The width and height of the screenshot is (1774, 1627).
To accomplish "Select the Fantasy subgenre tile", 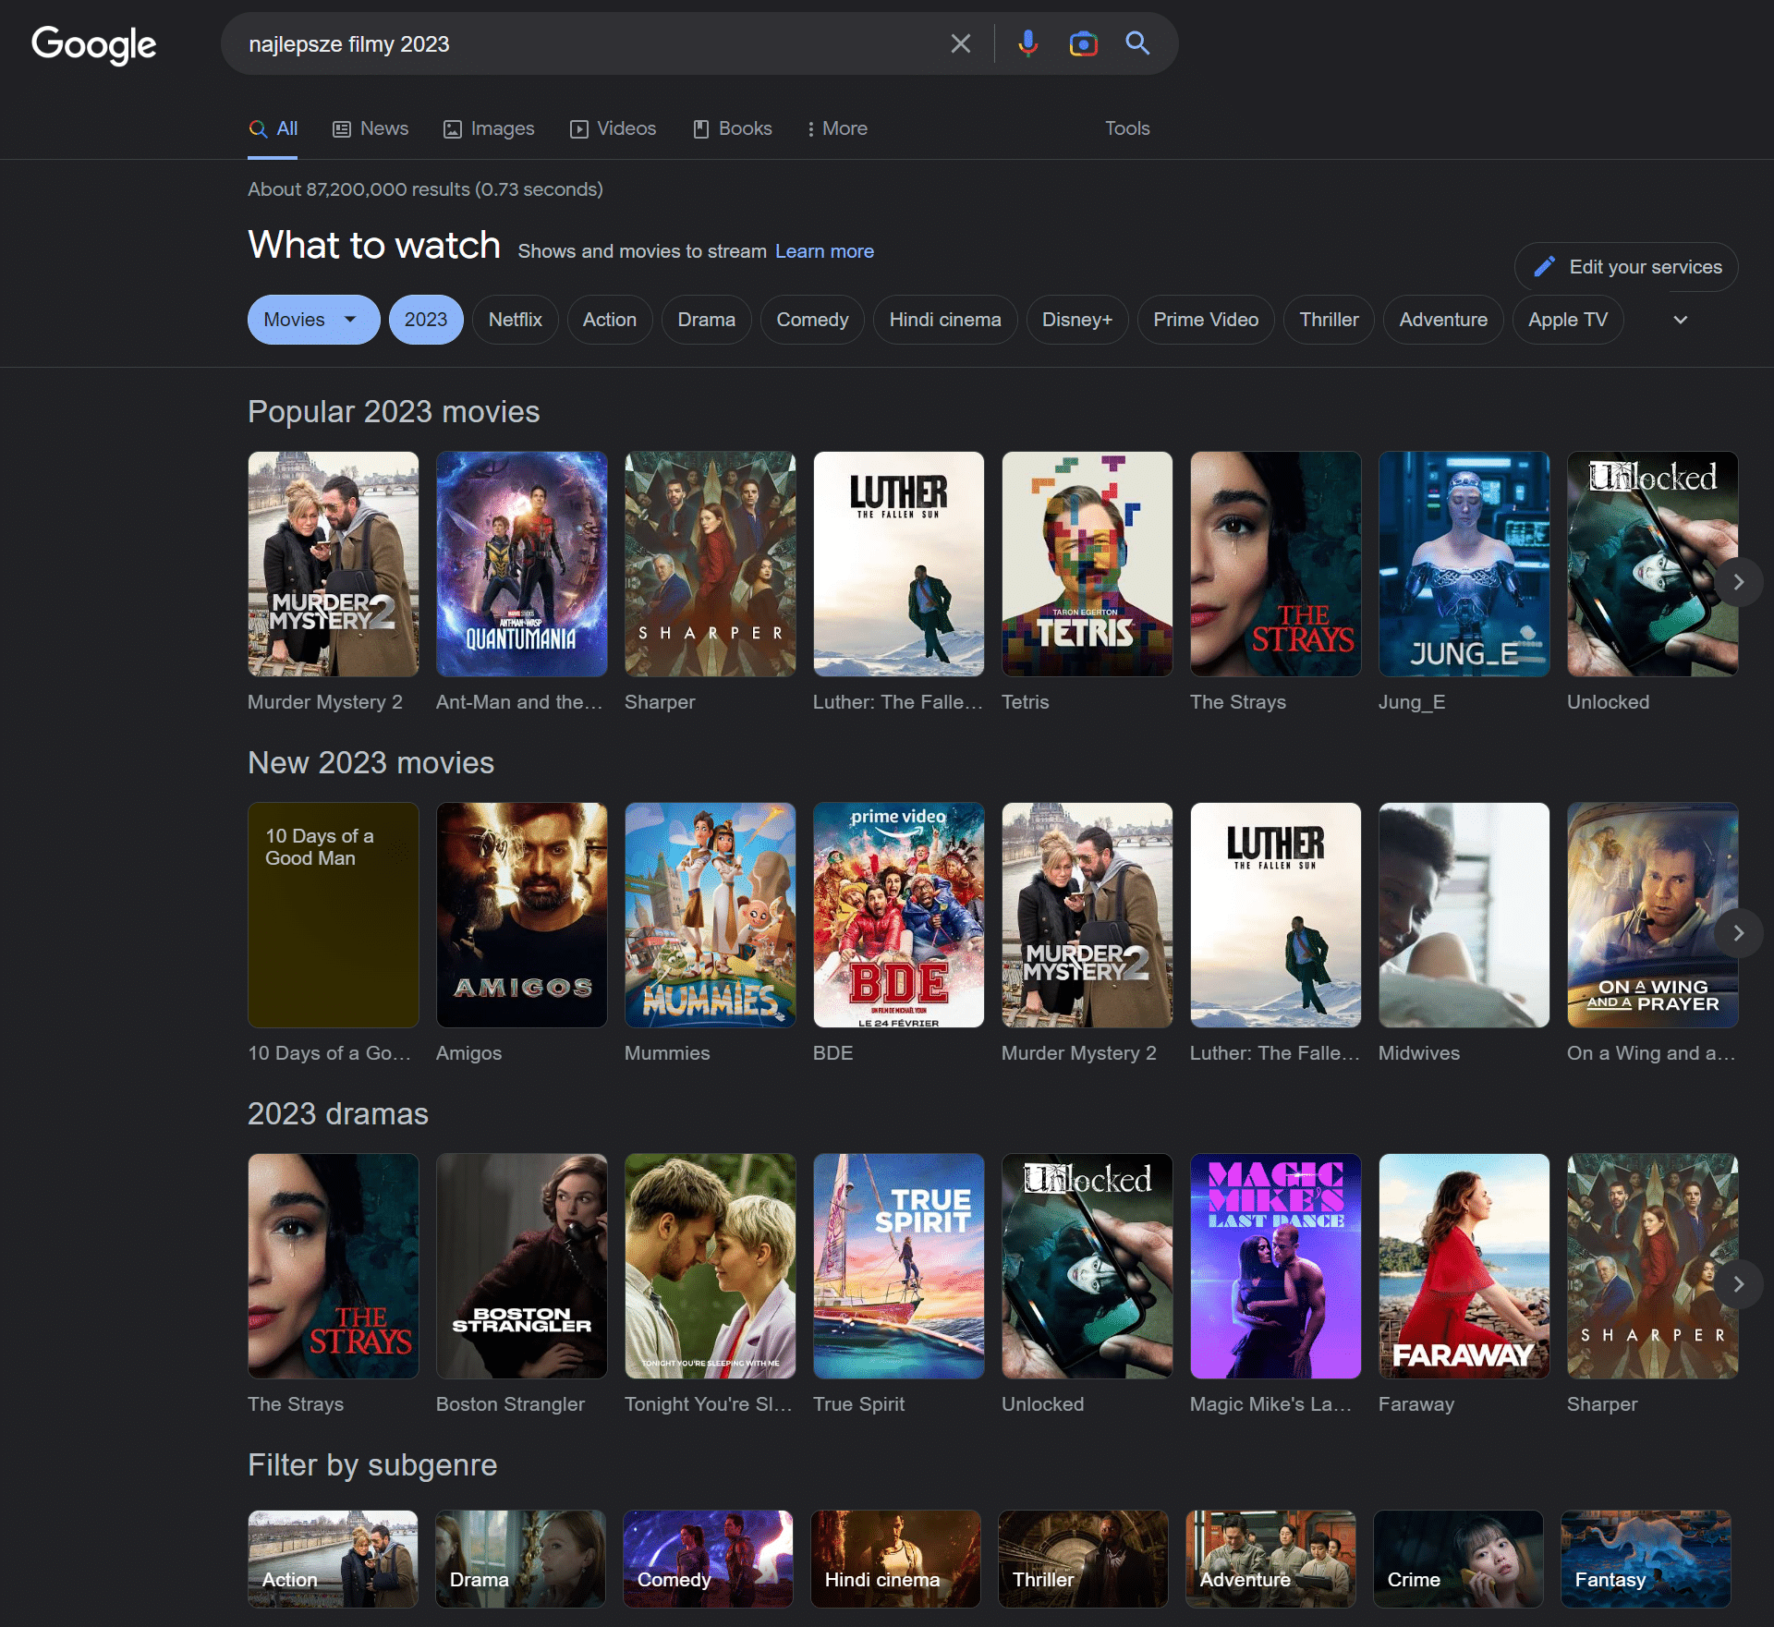I will pyautogui.click(x=1646, y=1559).
